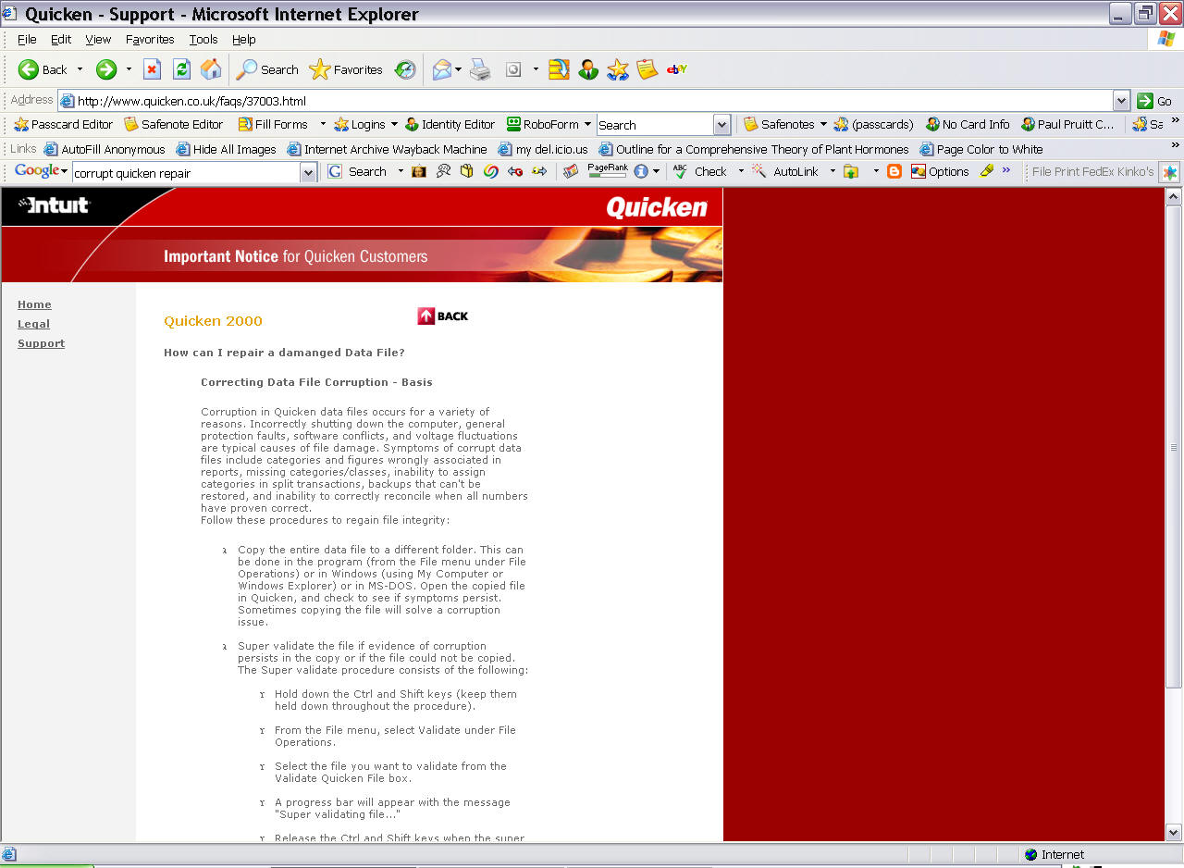Click the Print icon in the toolbar

tap(480, 69)
